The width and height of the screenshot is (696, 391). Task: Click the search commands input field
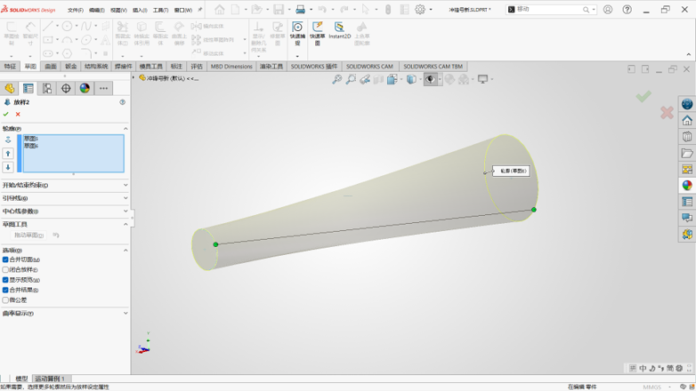click(548, 9)
